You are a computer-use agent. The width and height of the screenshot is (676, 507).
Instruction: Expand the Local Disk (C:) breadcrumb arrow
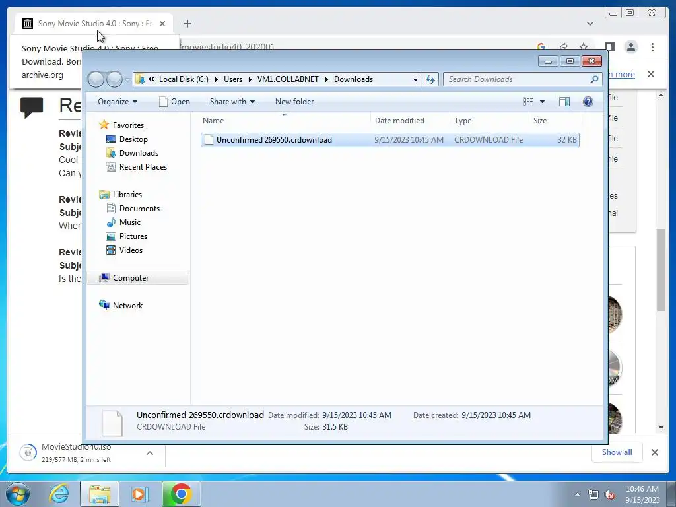coord(216,79)
